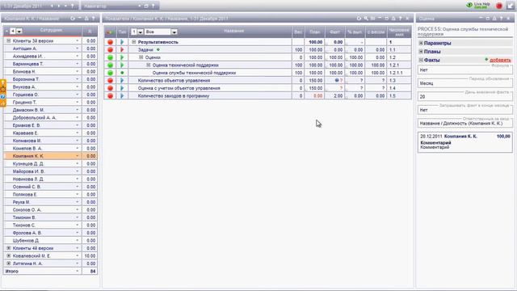The image size is (517, 291).
Task: Go to previous period in the December 2011 bar
Action: (x=52, y=6)
